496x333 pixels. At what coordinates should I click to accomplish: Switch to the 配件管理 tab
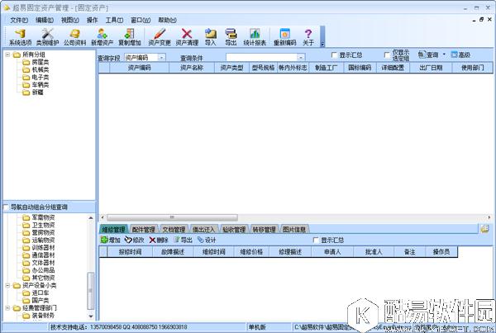(143, 229)
